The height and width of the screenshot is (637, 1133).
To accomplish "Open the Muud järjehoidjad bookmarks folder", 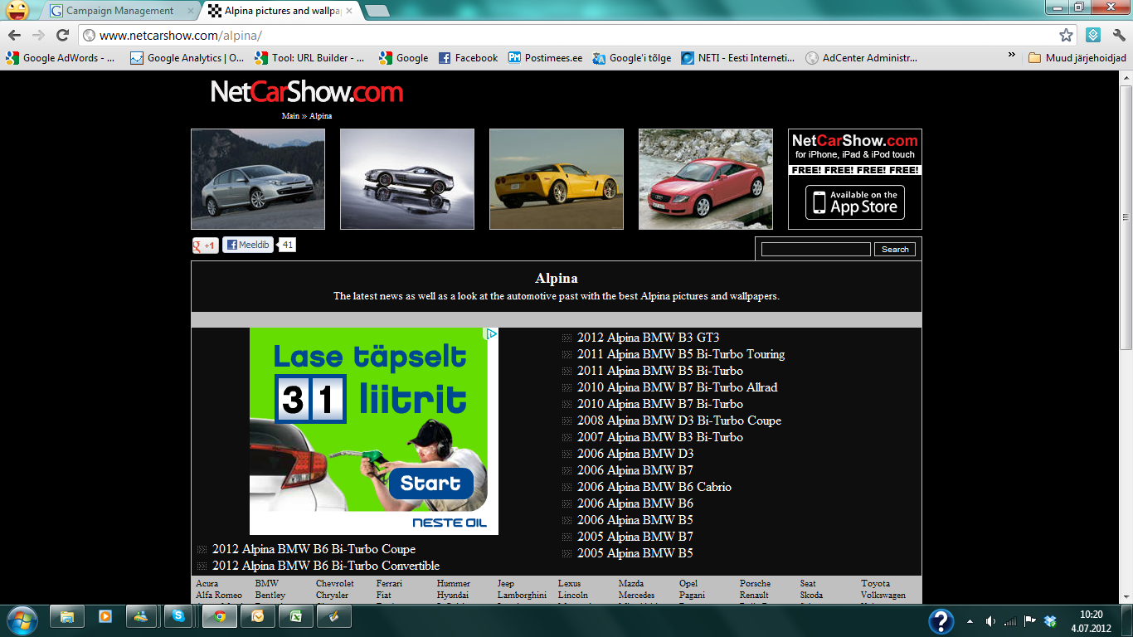I will (1077, 58).
